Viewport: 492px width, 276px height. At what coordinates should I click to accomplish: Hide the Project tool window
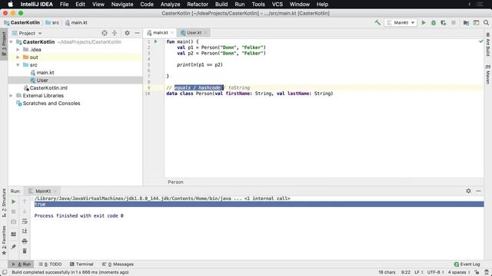(137, 33)
